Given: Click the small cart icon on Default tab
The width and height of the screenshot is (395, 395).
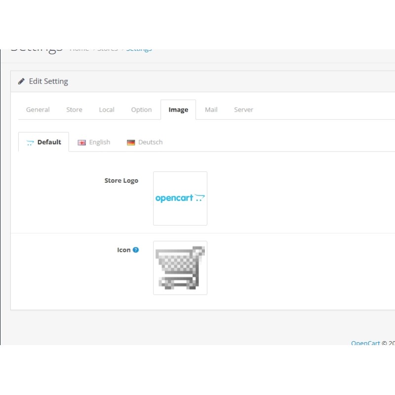Looking at the screenshot, I should [30, 143].
